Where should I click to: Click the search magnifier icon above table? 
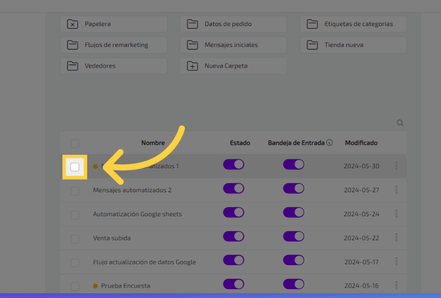coord(400,123)
